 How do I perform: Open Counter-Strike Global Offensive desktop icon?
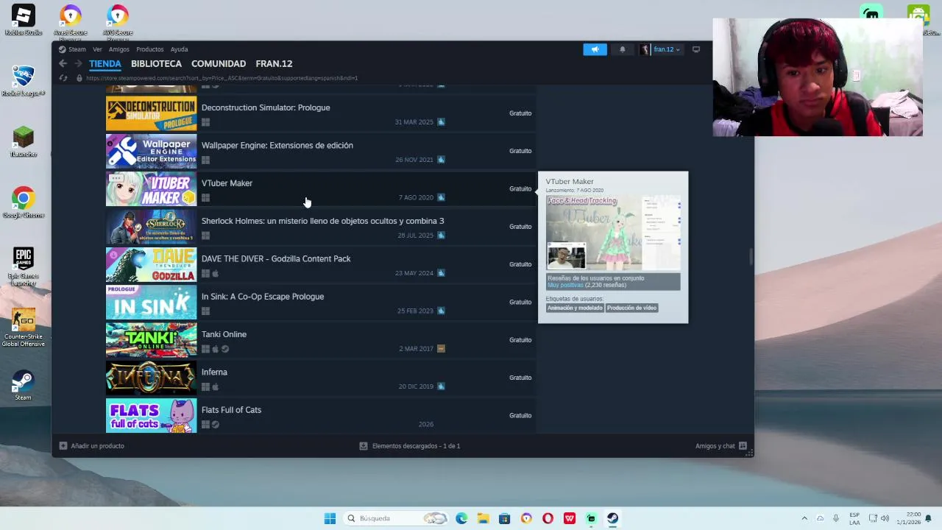[x=24, y=328]
